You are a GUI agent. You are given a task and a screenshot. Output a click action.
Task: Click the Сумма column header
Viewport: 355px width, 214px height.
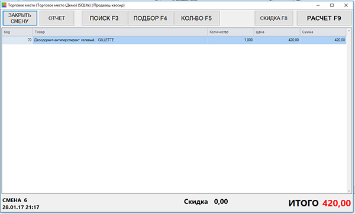click(323, 32)
